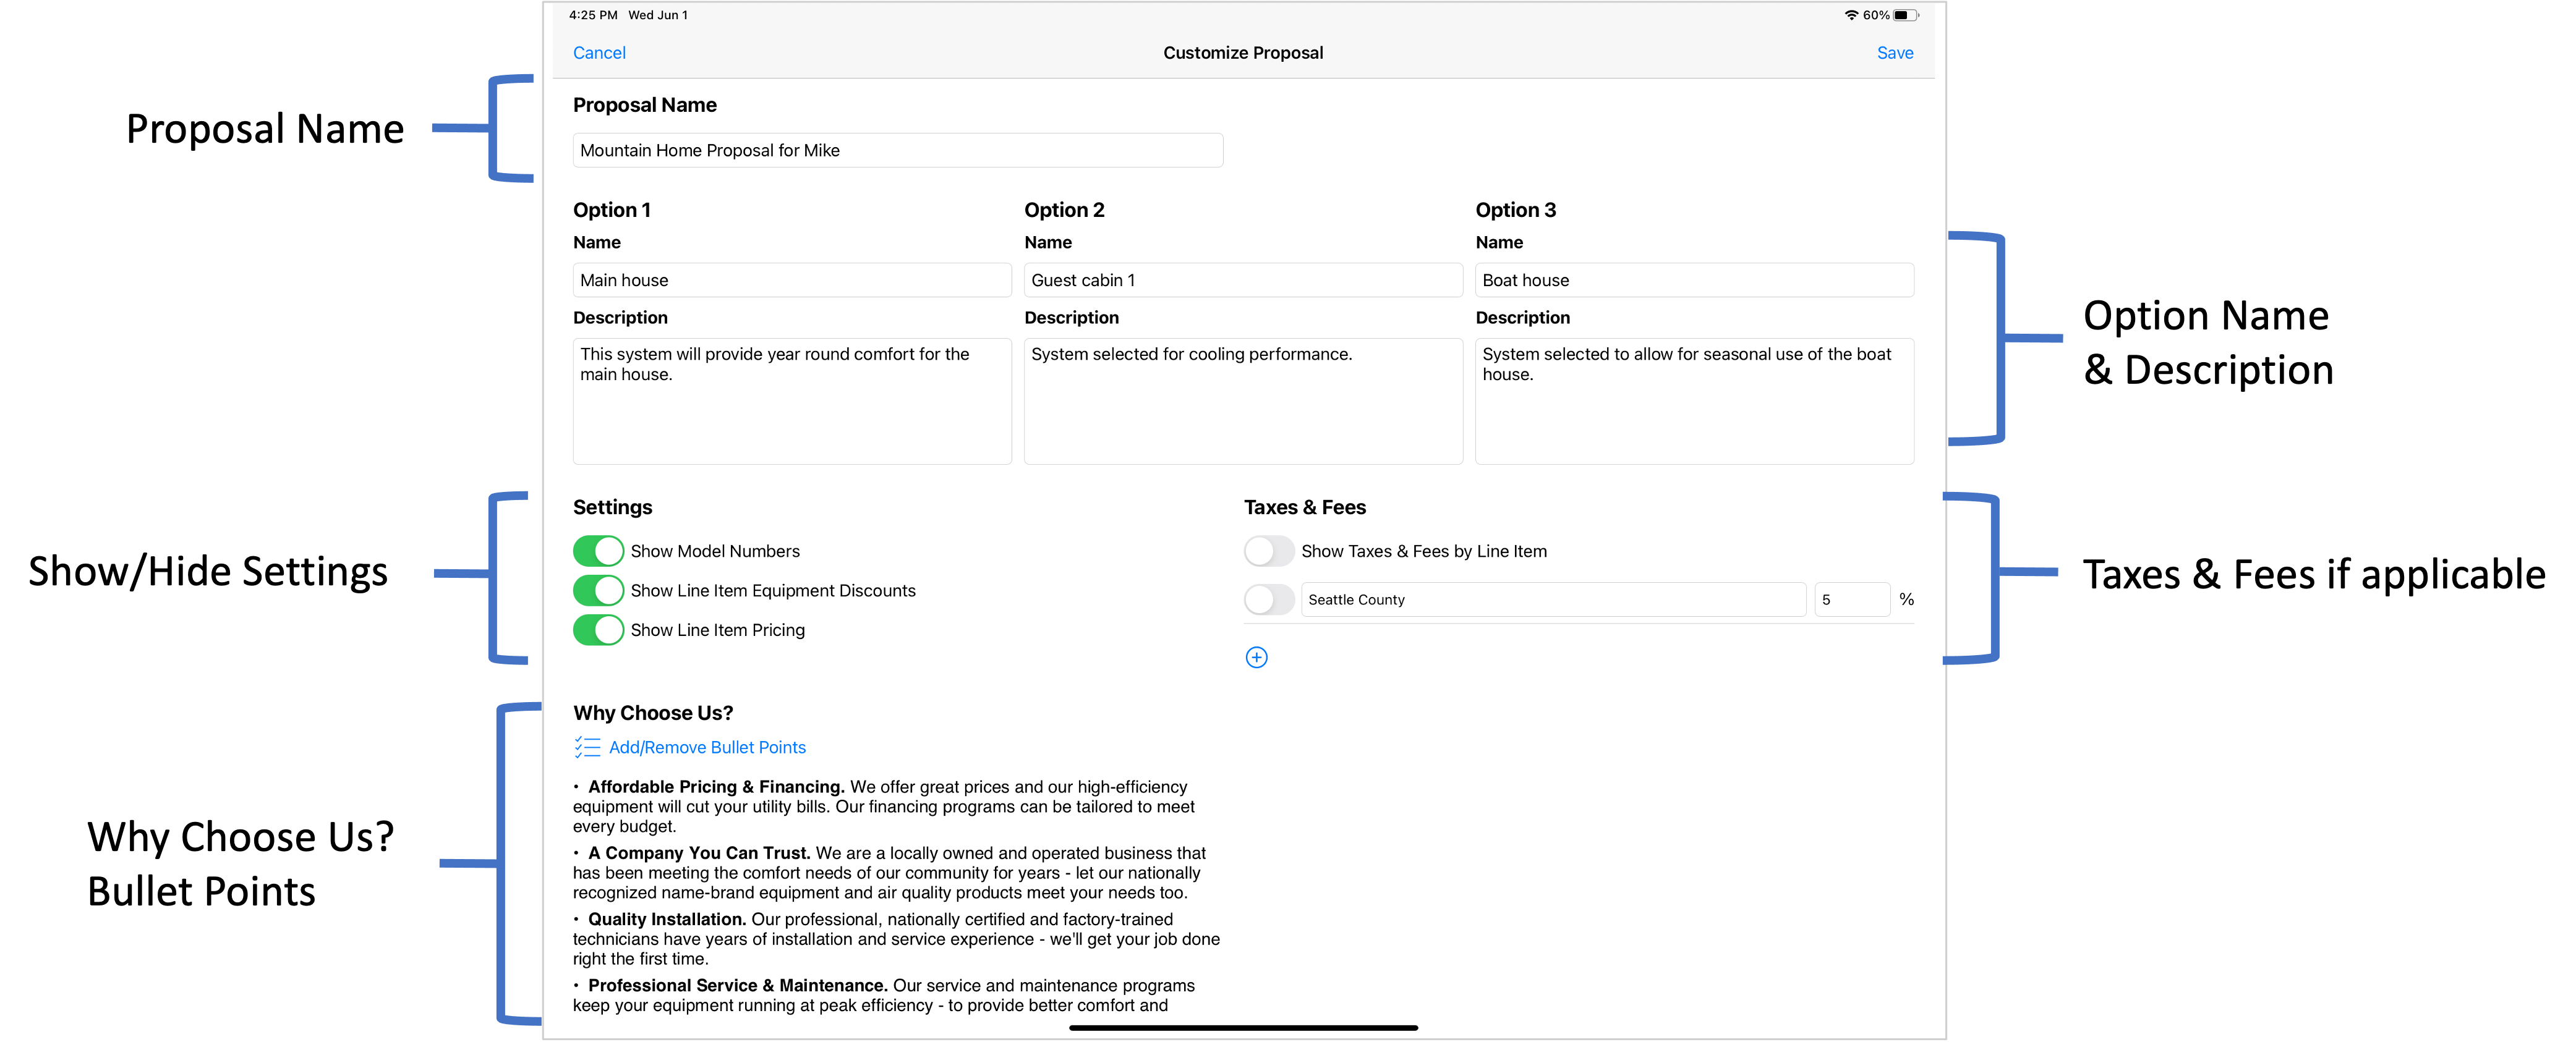Edit Option 2 name 'Guest cabin 1'

pyautogui.click(x=1243, y=280)
